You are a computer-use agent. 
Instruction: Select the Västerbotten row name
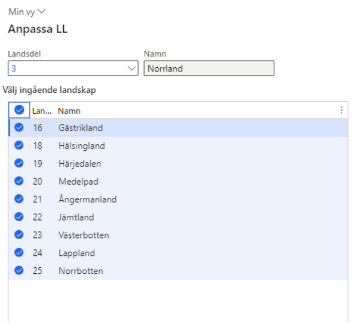click(x=83, y=235)
